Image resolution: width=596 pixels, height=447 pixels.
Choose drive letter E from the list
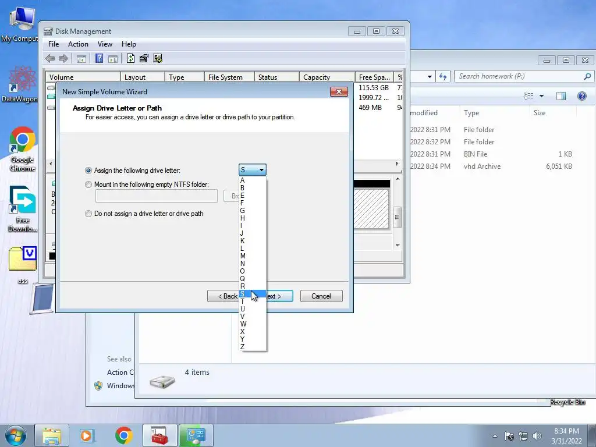[x=253, y=196]
